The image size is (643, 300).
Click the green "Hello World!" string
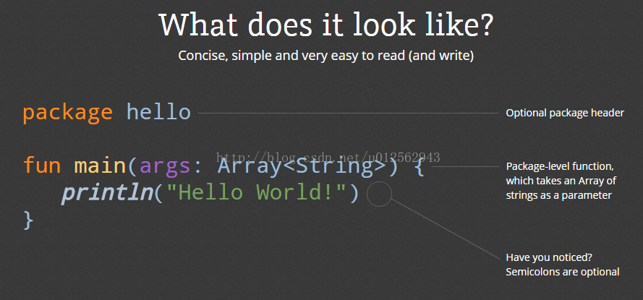[257, 192]
